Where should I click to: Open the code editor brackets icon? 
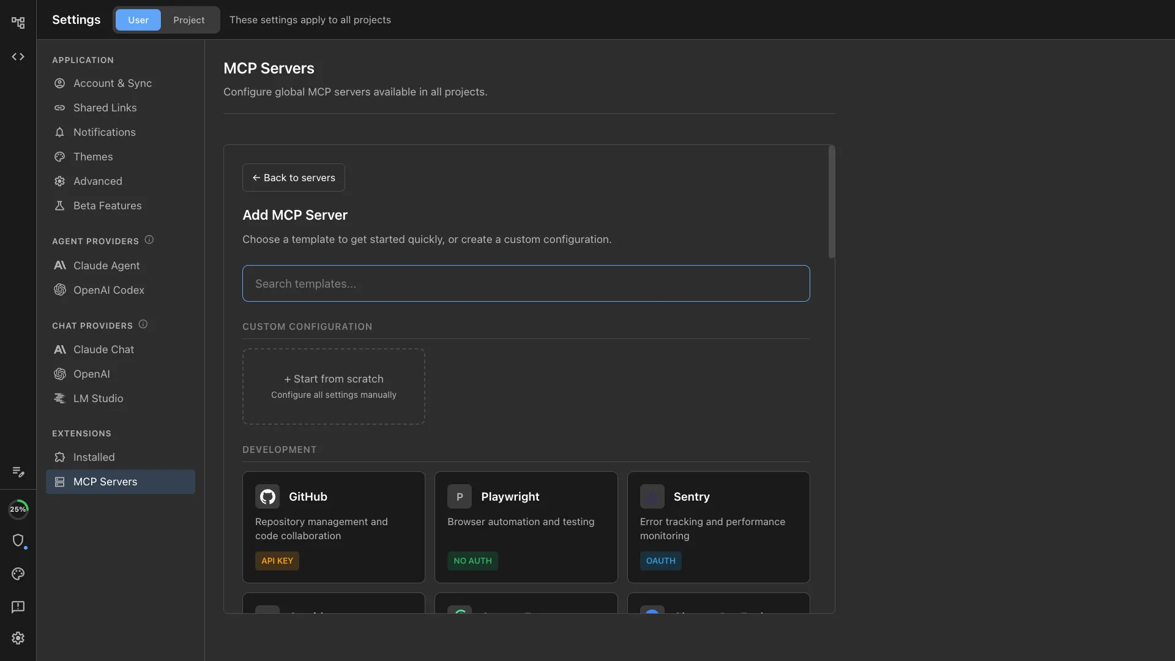(18, 57)
